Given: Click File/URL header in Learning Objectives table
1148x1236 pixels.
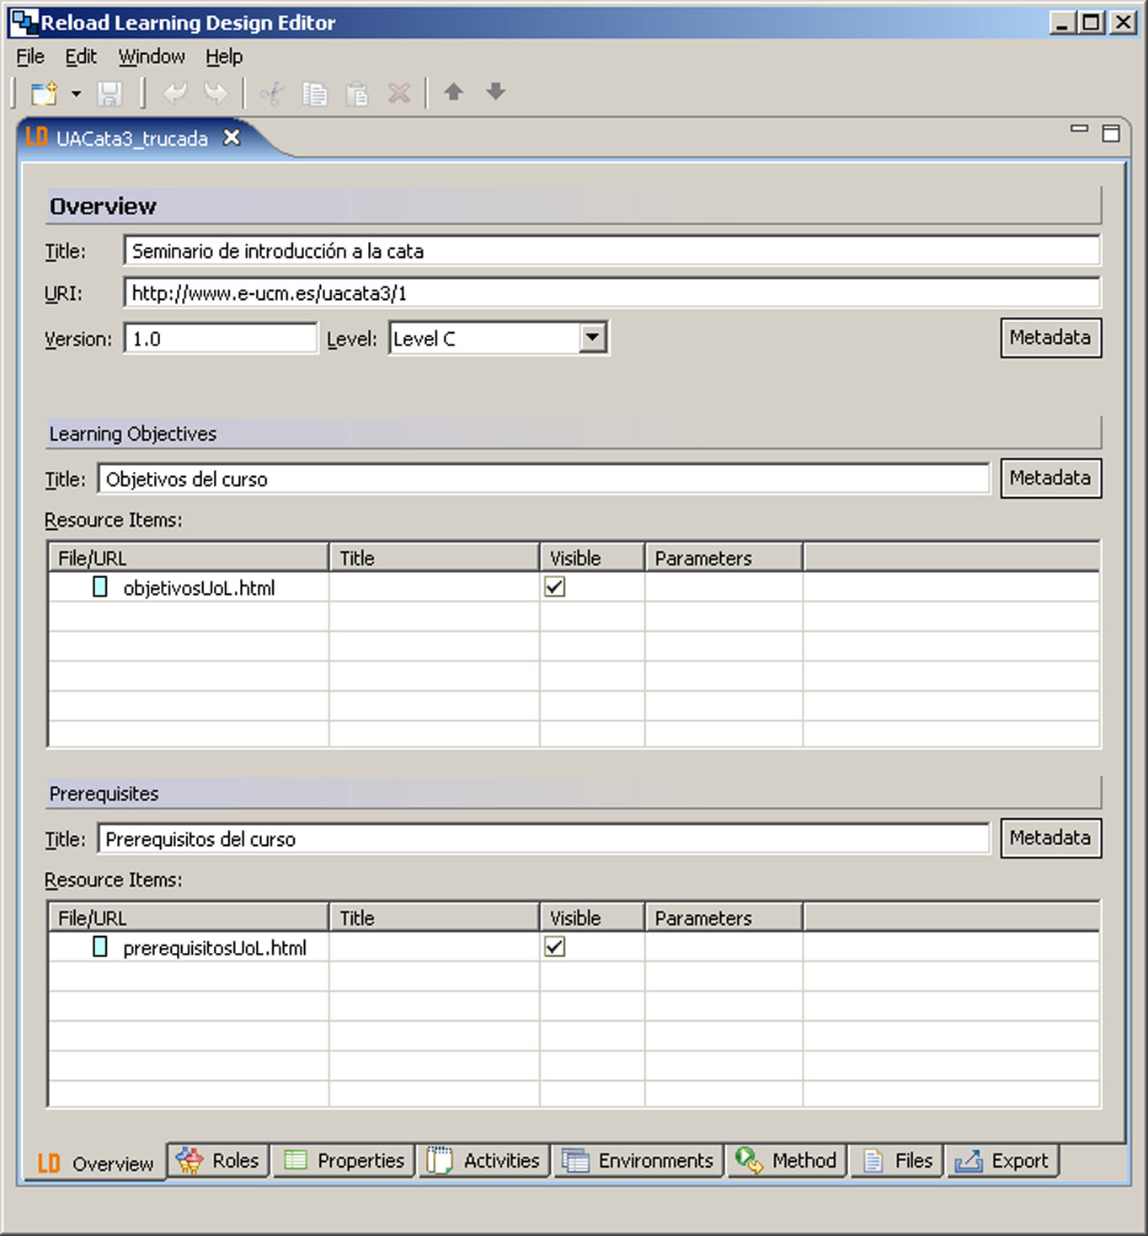Looking at the screenshot, I should point(189,558).
